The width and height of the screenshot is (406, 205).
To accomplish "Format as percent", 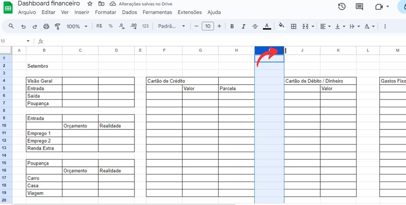I will (x=111, y=26).
